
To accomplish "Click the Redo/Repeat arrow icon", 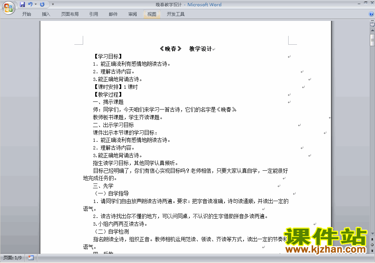I will (x=42, y=4).
